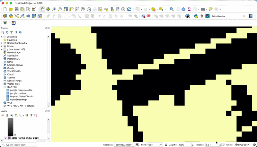Open the help book icon

coord(251,16)
